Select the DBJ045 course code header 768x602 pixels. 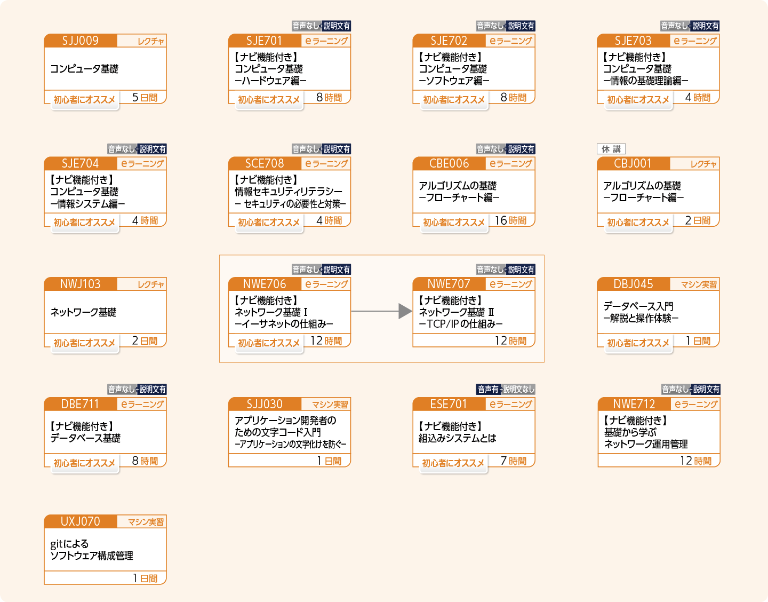(x=633, y=284)
